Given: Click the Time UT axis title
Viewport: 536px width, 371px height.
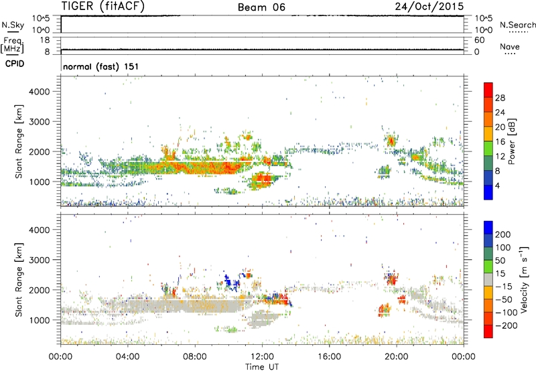Looking at the screenshot, I should point(262,366).
